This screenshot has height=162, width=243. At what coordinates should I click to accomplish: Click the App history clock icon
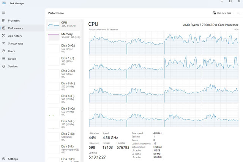pyautogui.click(x=4, y=36)
